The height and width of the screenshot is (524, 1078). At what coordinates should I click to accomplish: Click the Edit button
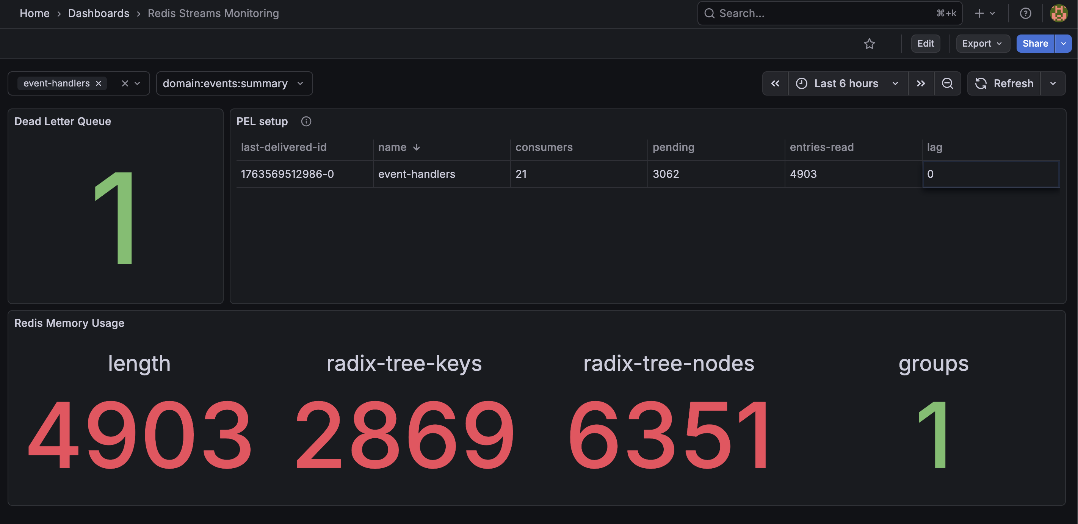point(925,44)
